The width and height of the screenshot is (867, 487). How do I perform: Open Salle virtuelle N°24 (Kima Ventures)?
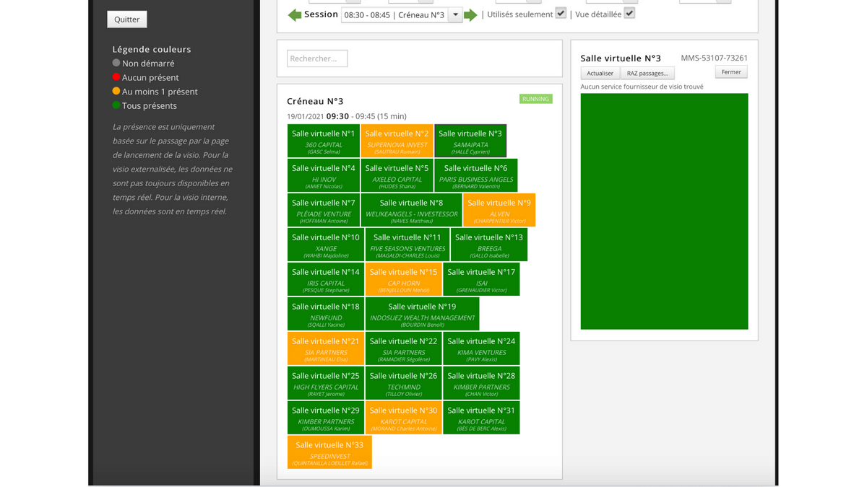click(481, 348)
